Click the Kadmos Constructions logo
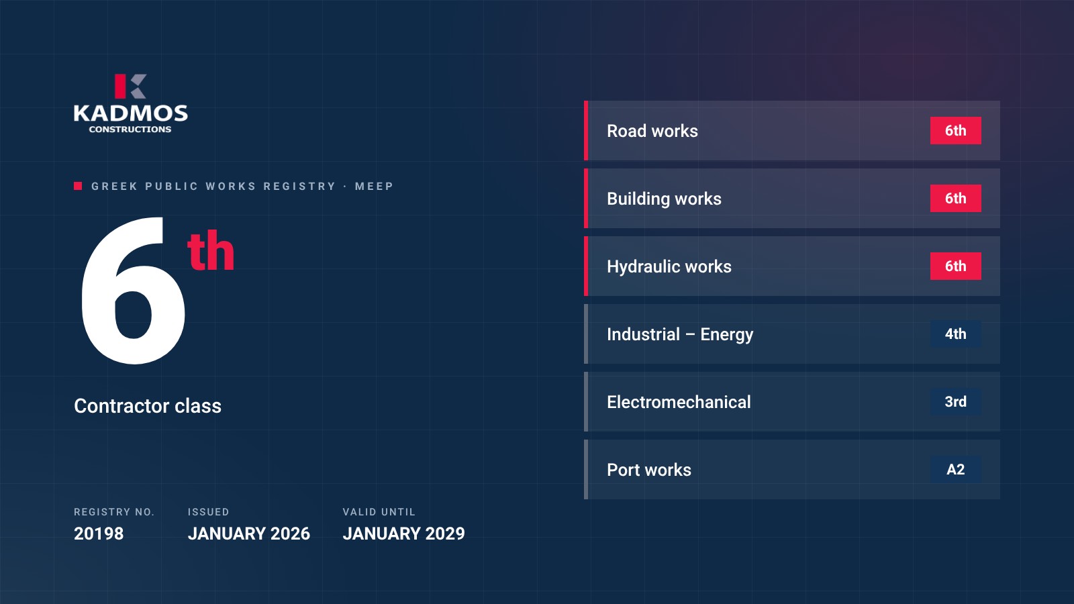This screenshot has width=1074, height=604. (x=130, y=104)
